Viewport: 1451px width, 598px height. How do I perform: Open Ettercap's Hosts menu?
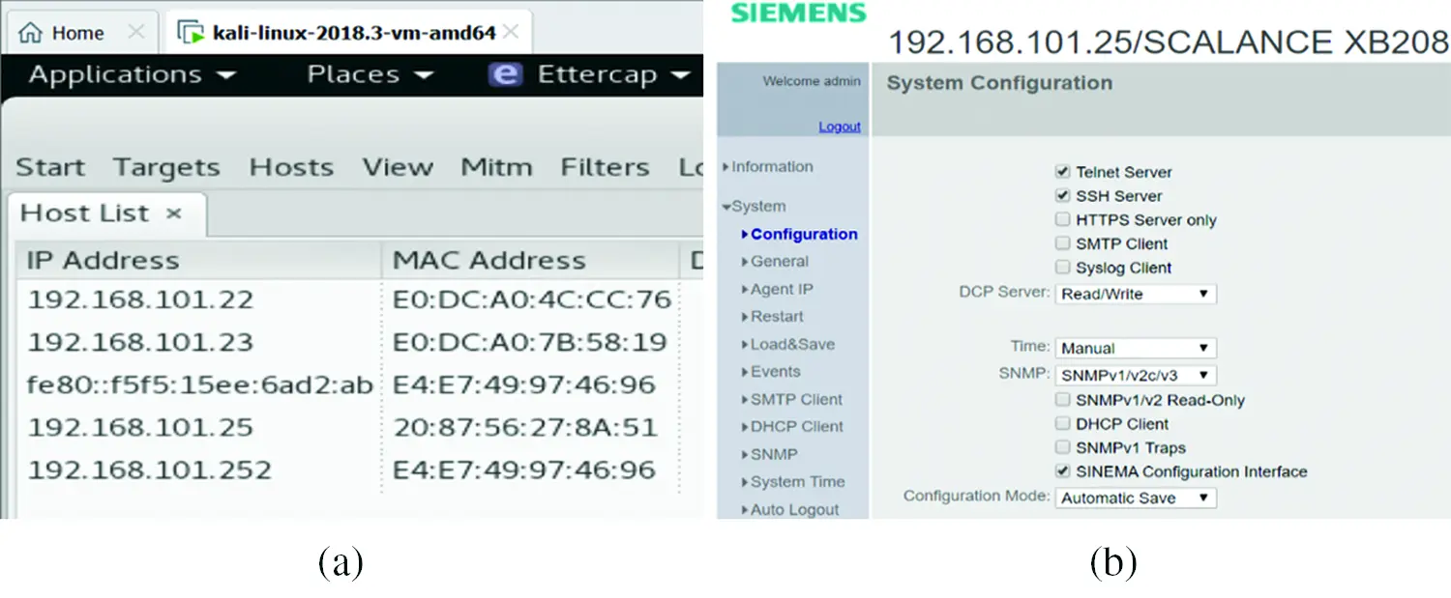291,168
